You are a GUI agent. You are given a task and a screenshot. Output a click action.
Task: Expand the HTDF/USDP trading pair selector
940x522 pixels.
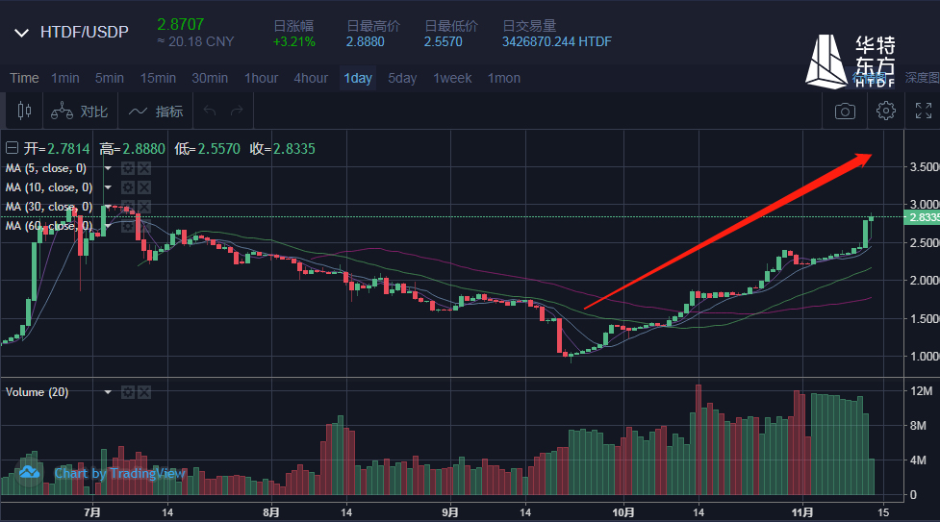coord(21,33)
